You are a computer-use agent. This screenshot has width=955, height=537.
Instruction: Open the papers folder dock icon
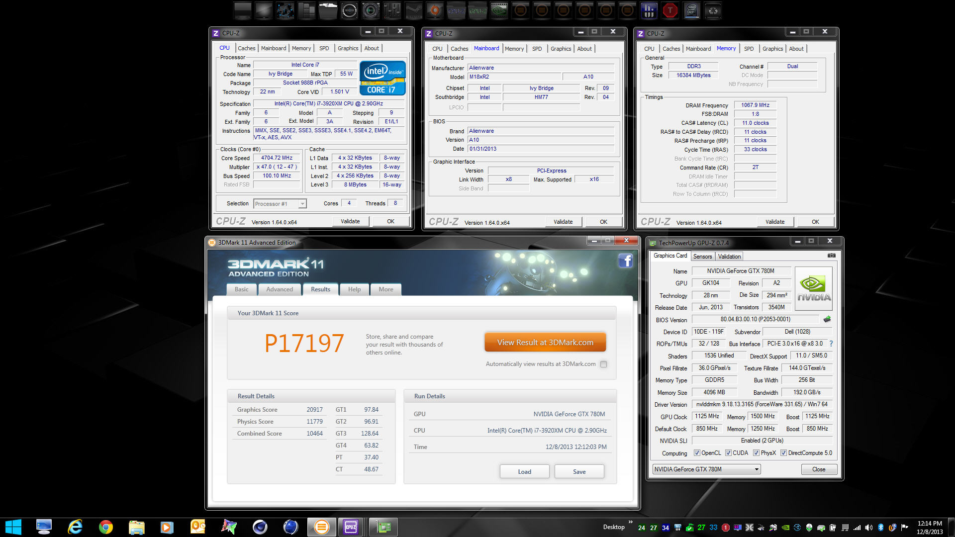[328, 10]
